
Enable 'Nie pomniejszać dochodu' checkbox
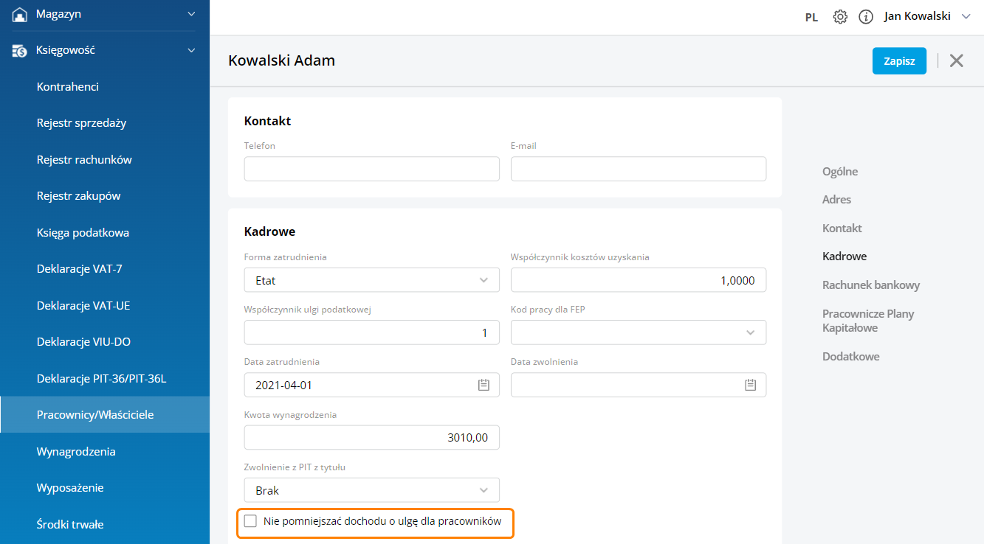pos(251,522)
